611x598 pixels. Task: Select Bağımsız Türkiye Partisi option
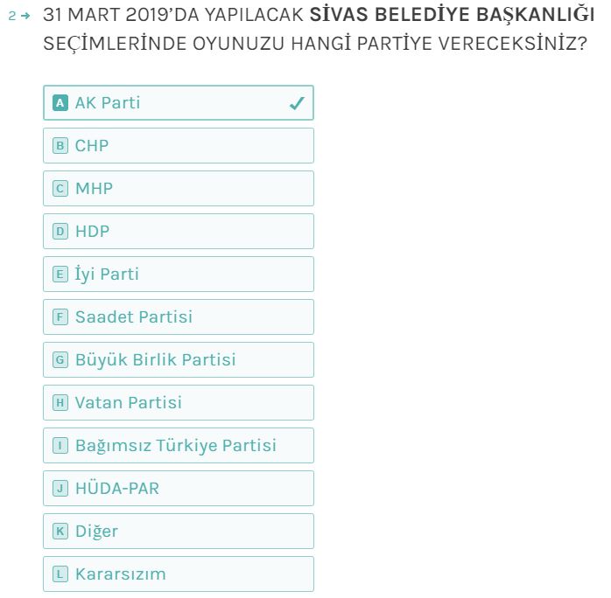(178, 446)
